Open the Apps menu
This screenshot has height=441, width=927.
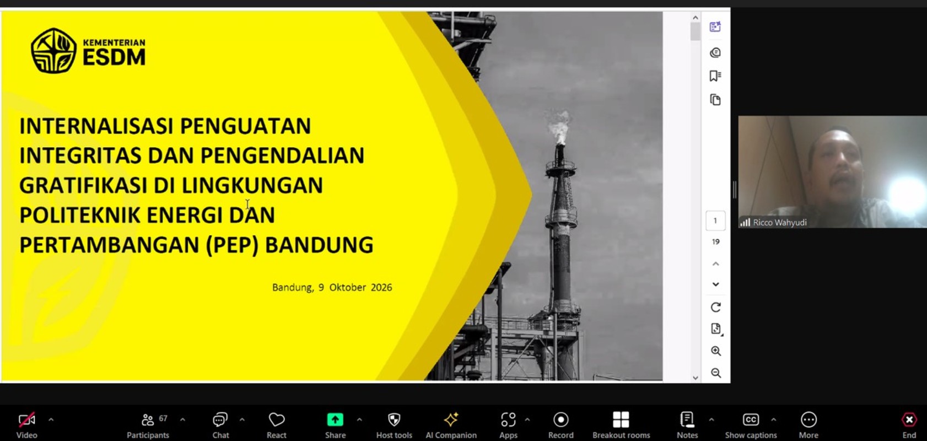[508, 426]
